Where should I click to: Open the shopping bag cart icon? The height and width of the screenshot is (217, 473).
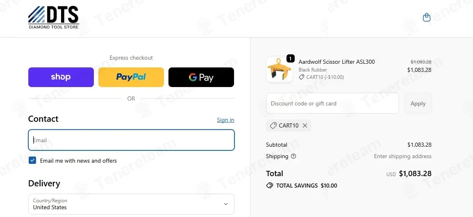point(426,17)
